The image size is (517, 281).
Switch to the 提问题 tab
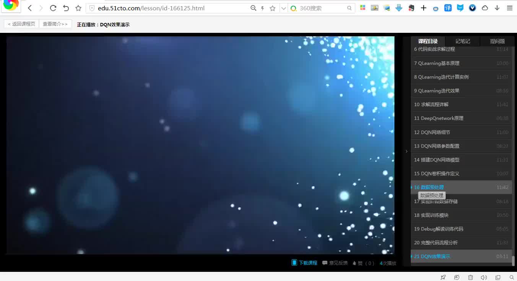(497, 41)
